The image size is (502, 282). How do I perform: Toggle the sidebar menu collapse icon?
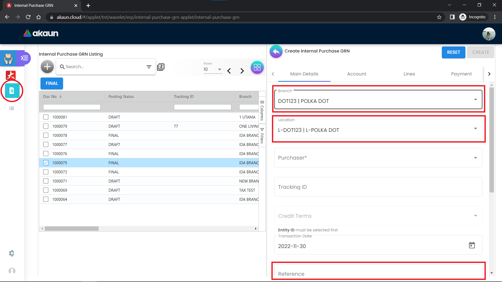[24, 58]
